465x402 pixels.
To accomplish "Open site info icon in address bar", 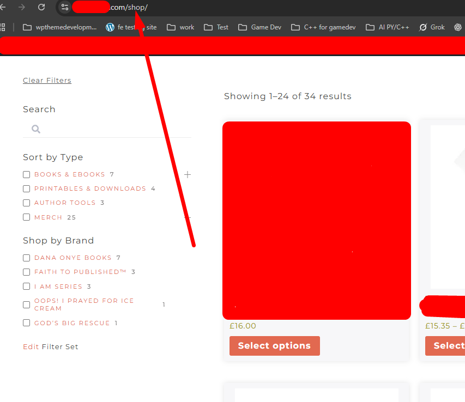I will (65, 7).
